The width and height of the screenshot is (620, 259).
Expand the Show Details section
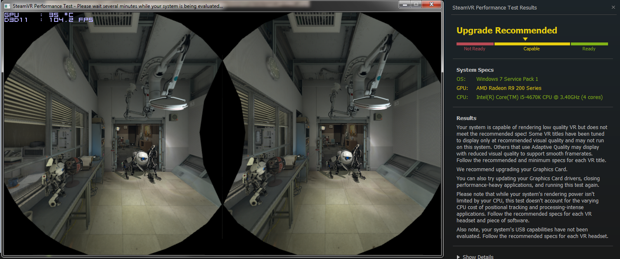point(475,257)
